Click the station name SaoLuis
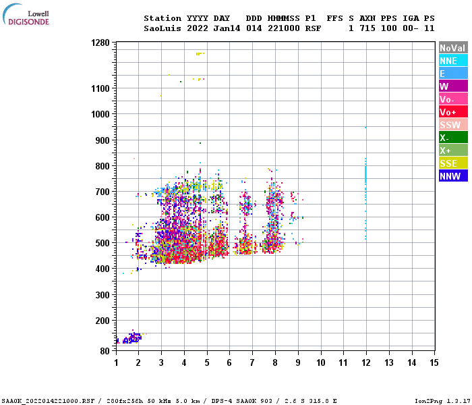The width and height of the screenshot is (472, 405). [163, 28]
